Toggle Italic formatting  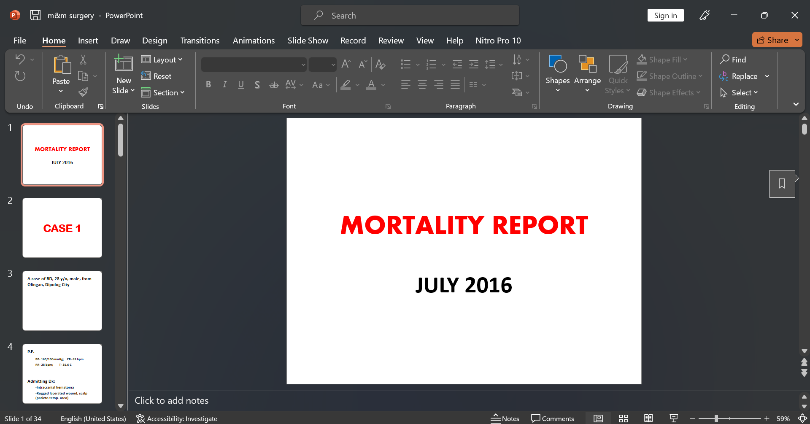[225, 84]
